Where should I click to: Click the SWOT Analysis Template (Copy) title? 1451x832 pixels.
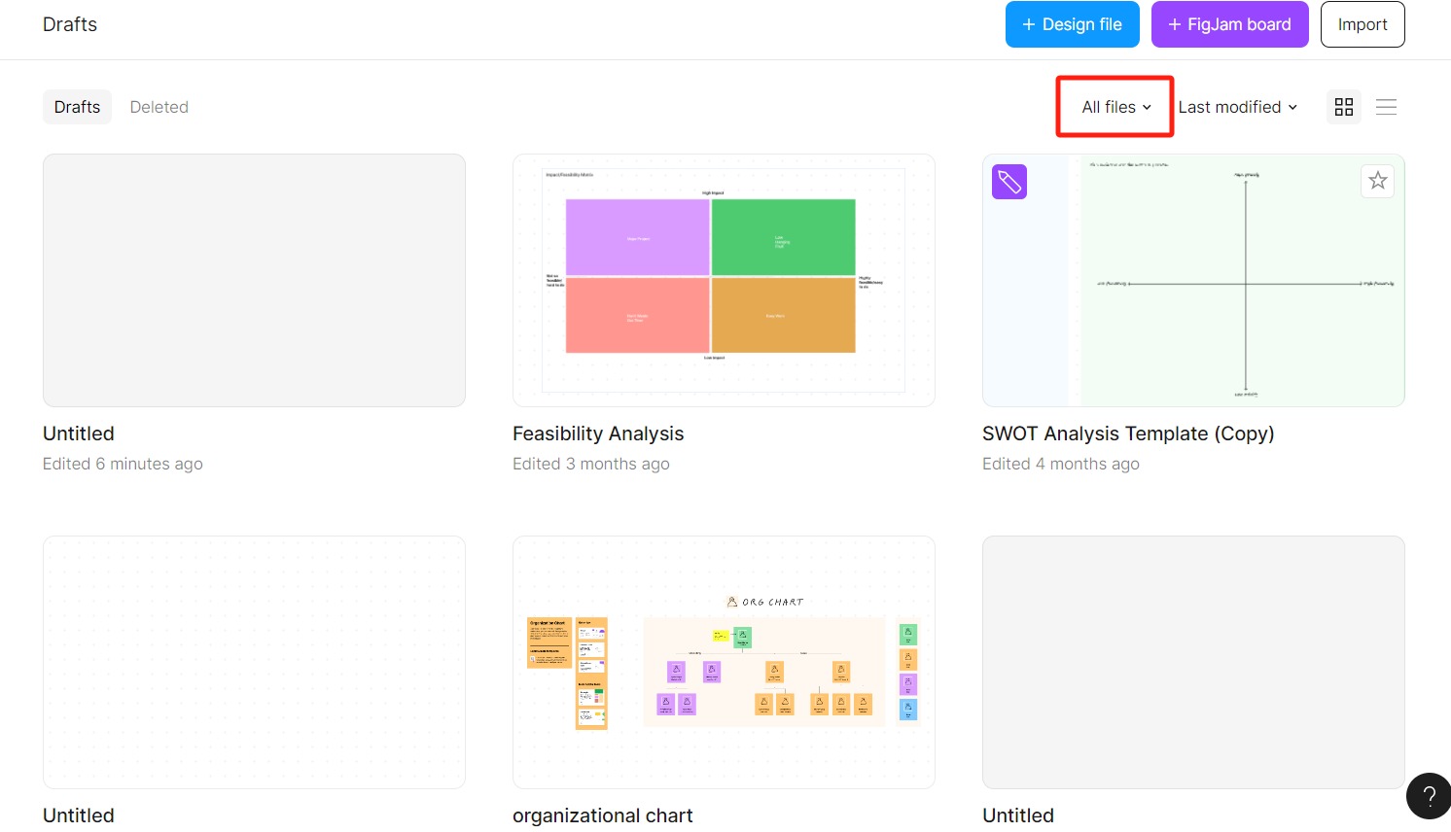pos(1128,433)
